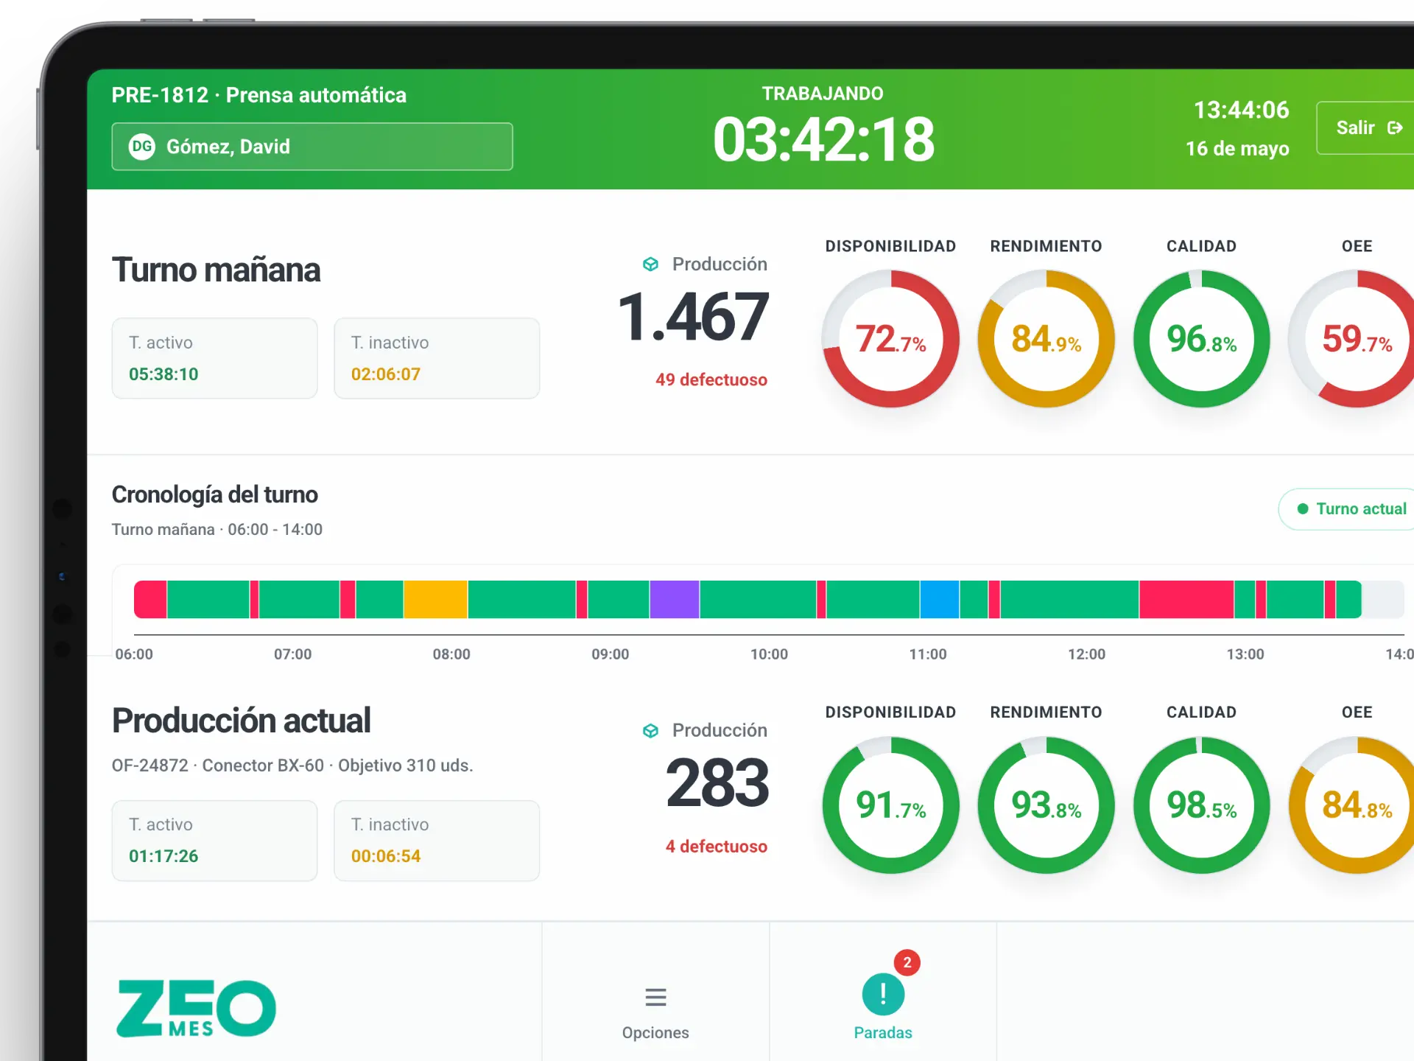Screen dimensions: 1414x1061
Task: Click the Producción actual T. inactivo card 00:06:54
Action: pyautogui.click(x=437, y=841)
